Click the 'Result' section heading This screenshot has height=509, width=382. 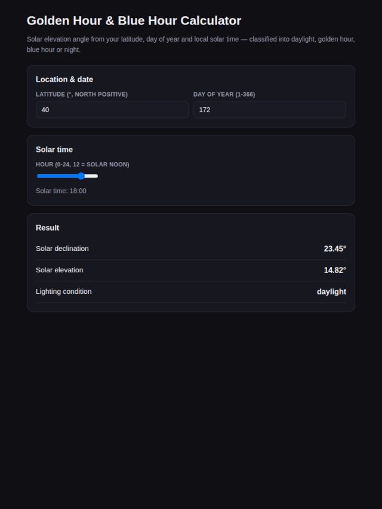[x=48, y=228]
